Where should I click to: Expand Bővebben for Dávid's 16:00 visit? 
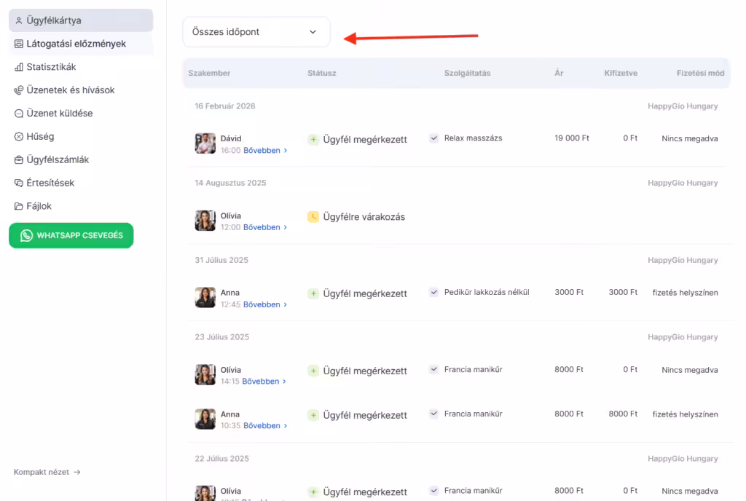pyautogui.click(x=265, y=151)
